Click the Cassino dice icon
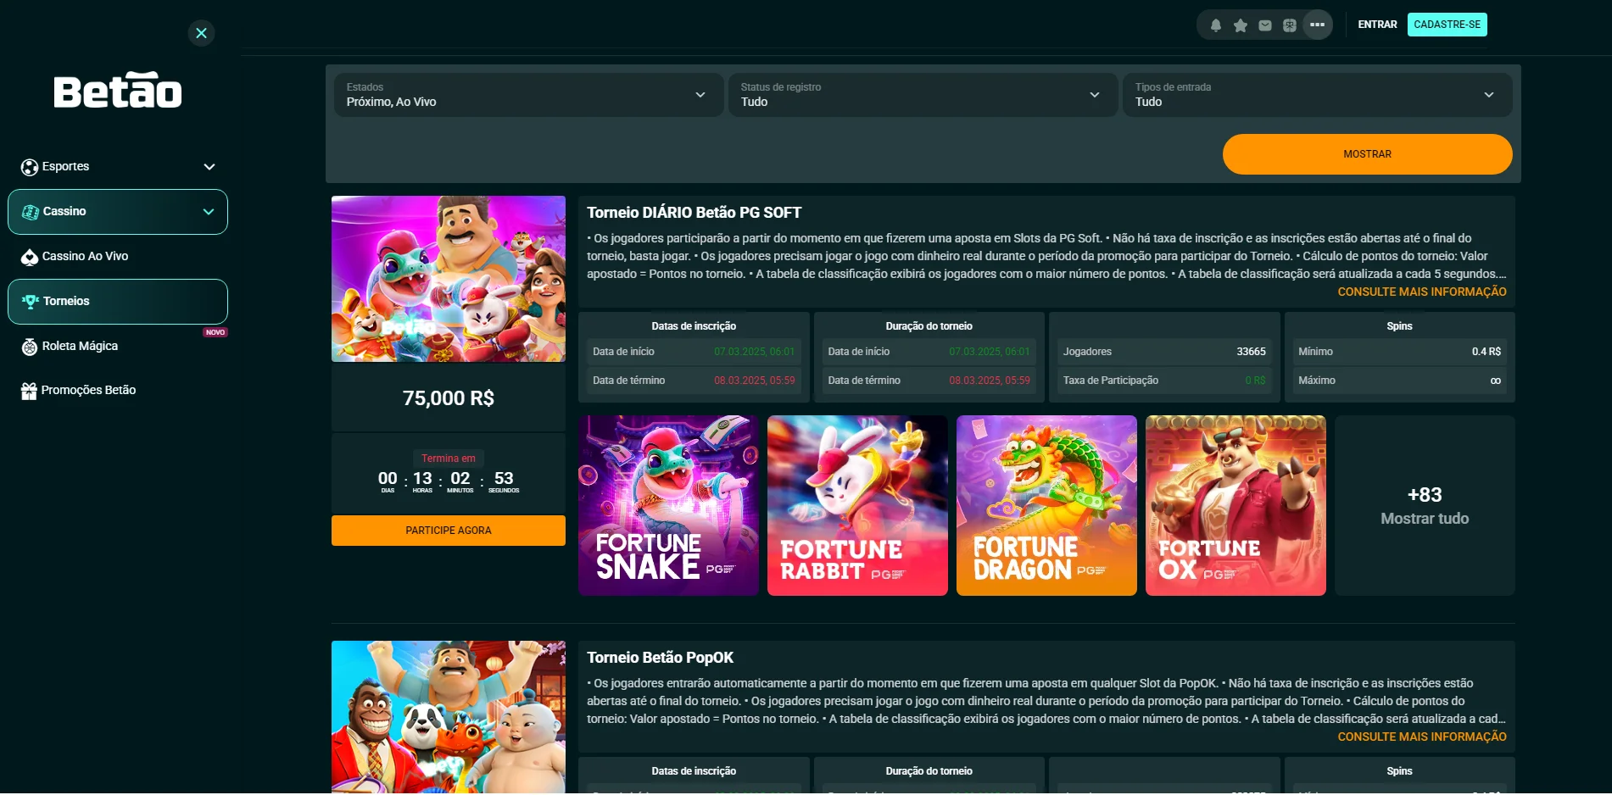 click(31, 212)
